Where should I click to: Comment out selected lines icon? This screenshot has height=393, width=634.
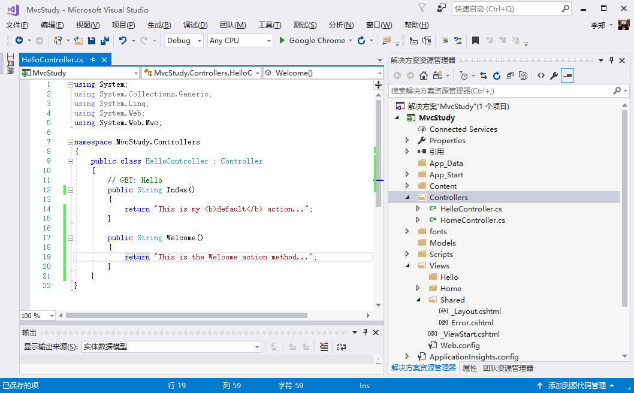tap(445, 40)
